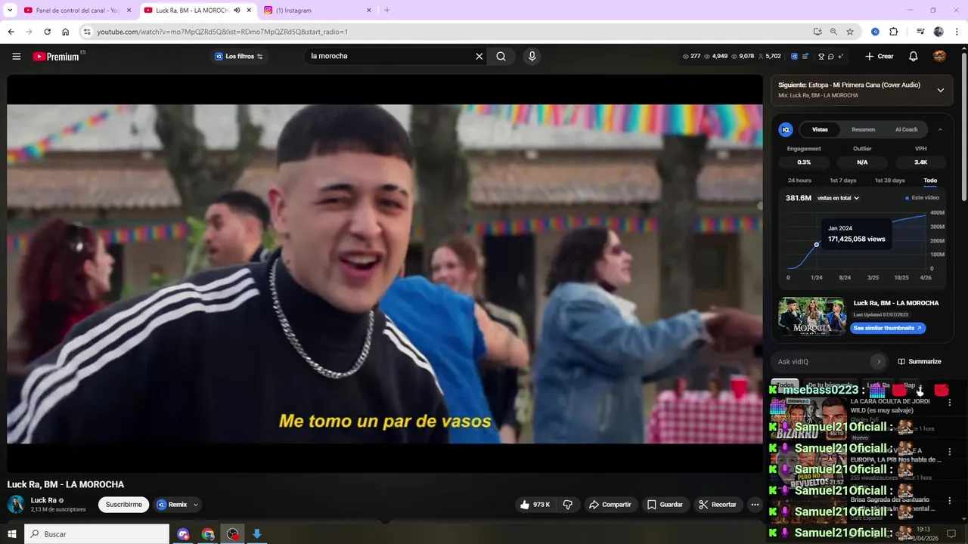The width and height of the screenshot is (968, 544).
Task: Switch to Instagram browser tab
Action: tap(318, 11)
